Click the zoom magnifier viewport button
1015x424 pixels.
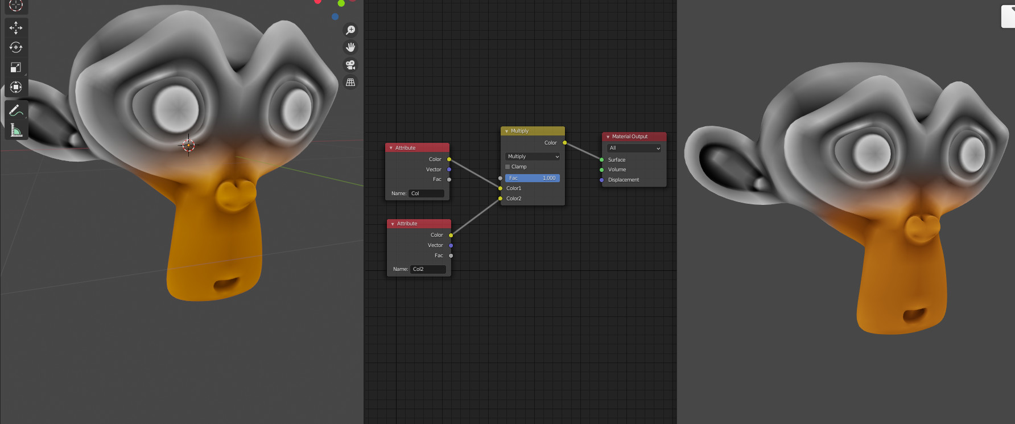click(350, 30)
